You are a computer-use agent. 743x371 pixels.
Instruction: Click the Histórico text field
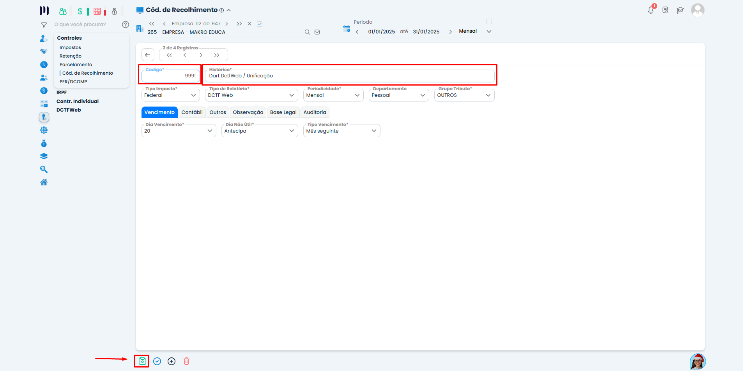pyautogui.click(x=349, y=76)
